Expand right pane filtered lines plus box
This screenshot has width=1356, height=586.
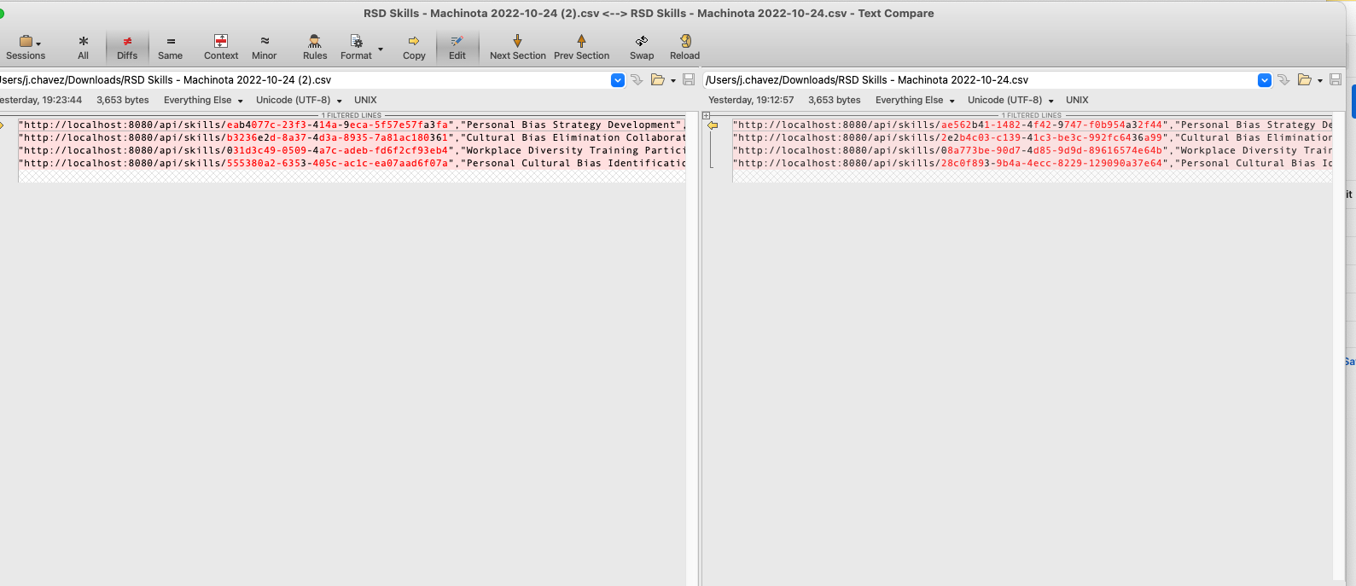click(x=706, y=115)
